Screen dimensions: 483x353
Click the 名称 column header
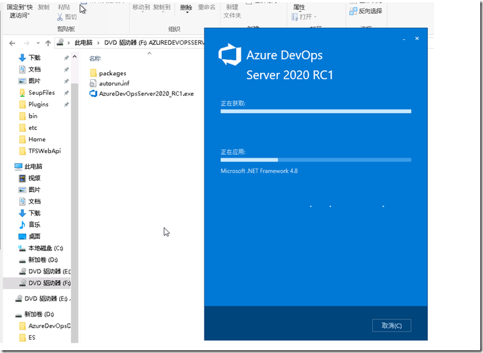(x=95, y=58)
